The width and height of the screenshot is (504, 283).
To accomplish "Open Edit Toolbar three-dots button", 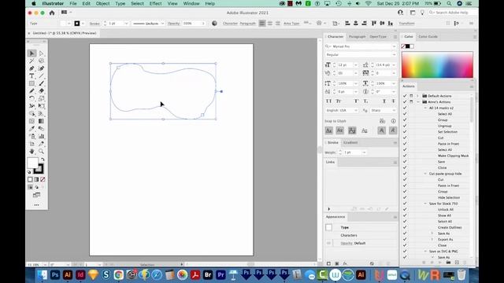I will click(x=36, y=204).
